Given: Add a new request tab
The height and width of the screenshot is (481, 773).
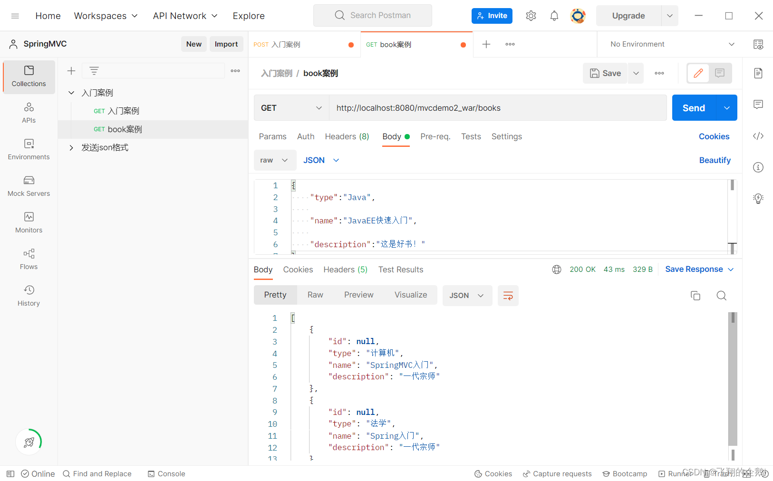Looking at the screenshot, I should (486, 44).
